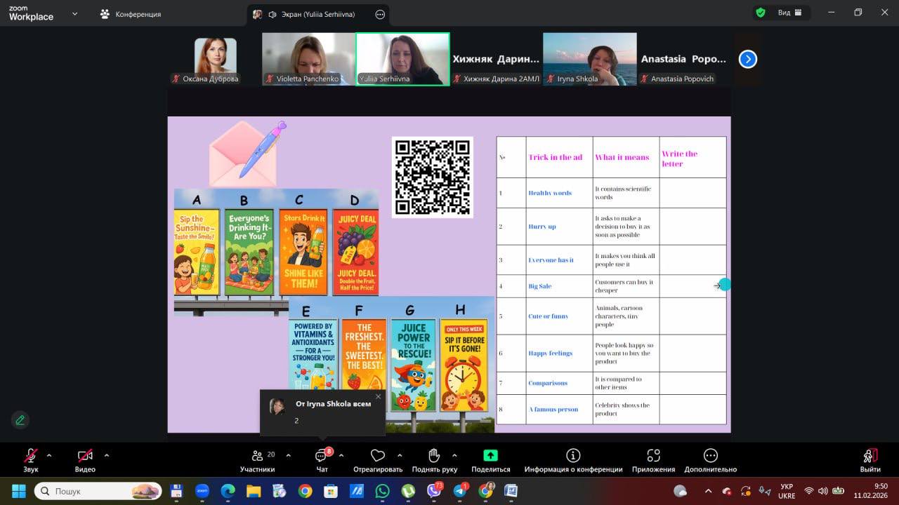The height and width of the screenshot is (505, 899).
Task: Close the Iryna Shkola chat notification
Action: (x=378, y=397)
